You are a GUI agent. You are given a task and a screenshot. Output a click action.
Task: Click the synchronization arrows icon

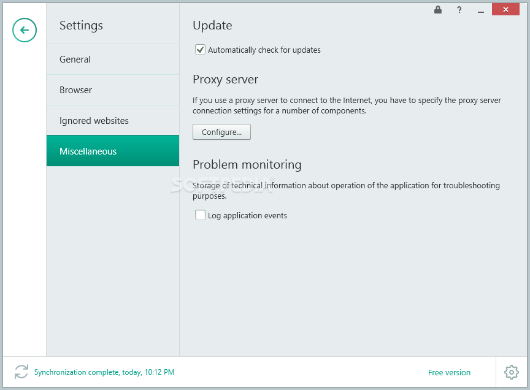pyautogui.click(x=21, y=372)
